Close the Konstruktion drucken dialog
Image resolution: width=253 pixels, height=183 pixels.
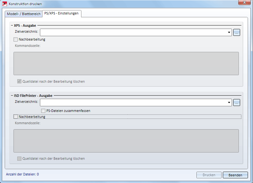pyautogui.click(x=244, y=3)
